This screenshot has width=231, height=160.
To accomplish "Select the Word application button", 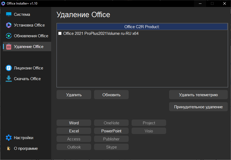I will [x=74, y=123].
